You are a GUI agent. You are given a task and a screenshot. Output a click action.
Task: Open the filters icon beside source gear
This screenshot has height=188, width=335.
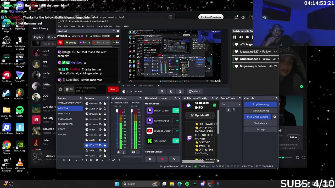point(171,91)
